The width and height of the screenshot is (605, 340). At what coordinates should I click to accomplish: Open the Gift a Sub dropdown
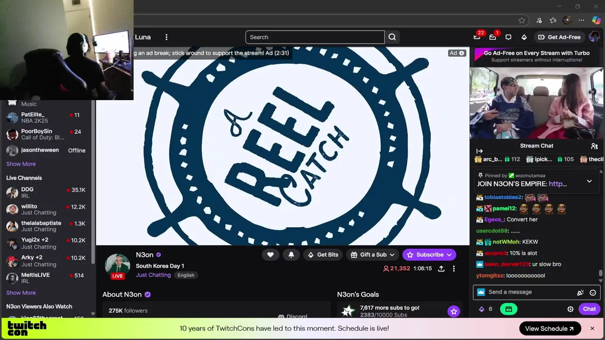pos(373,255)
